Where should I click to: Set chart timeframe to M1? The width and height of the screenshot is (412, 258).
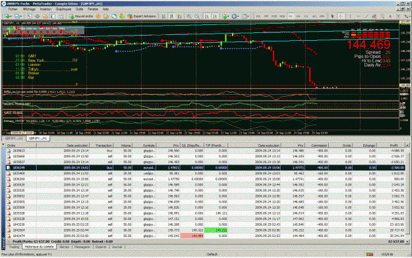[258, 16]
